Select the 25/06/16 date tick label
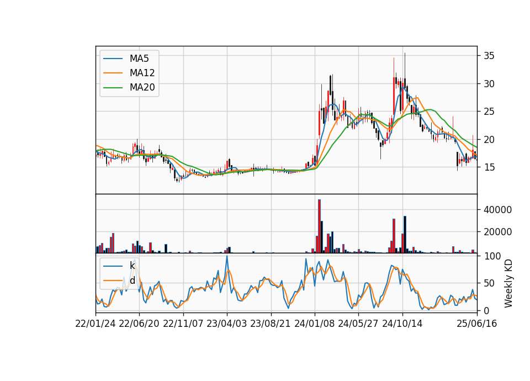530x381 pixels. pyautogui.click(x=477, y=324)
